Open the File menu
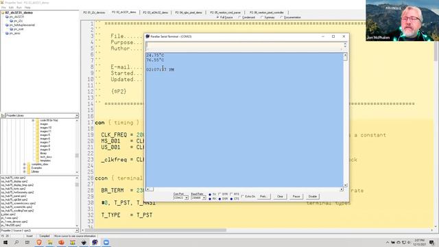The image size is (439, 247). pos(3,8)
